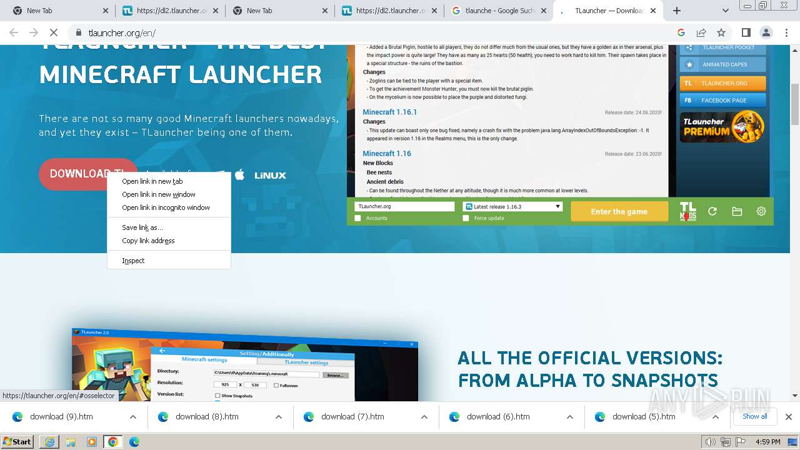Expand download (5).htm options arrow
This screenshot has height=450, width=800.
[716, 417]
